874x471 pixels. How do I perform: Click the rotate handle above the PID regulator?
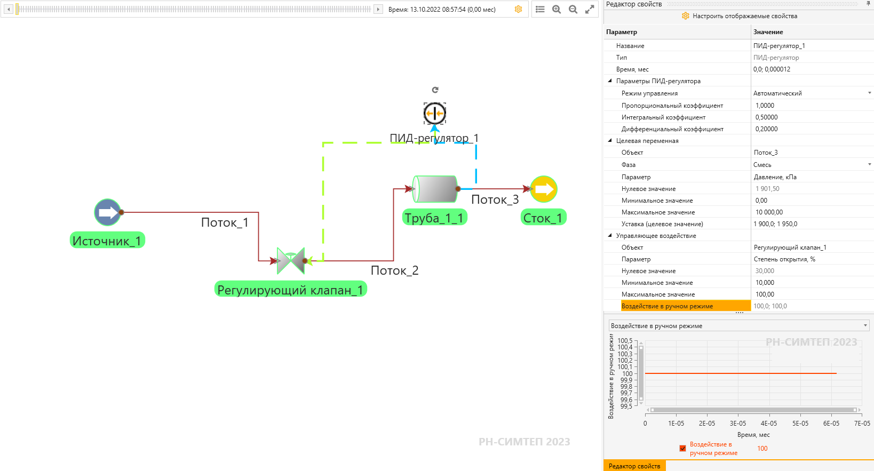[x=435, y=90]
